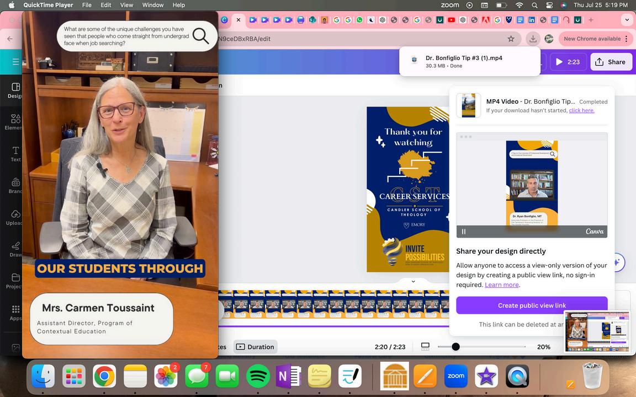Click the 'click here' download link
Screen dimensions: 636x397
pos(581,110)
